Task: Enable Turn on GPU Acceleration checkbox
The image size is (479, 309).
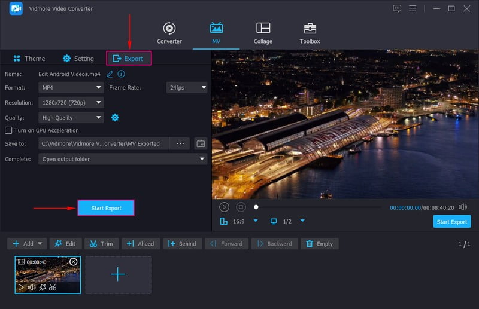Action: [x=8, y=130]
